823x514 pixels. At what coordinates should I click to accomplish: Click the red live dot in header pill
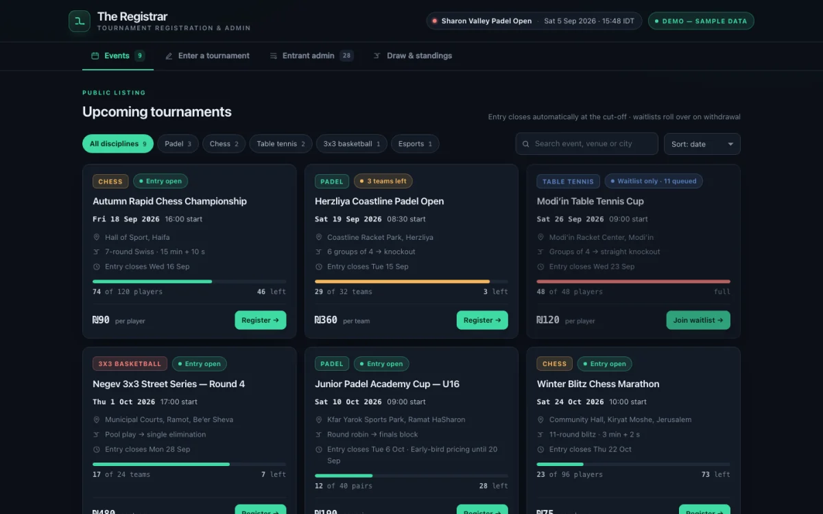[435, 21]
